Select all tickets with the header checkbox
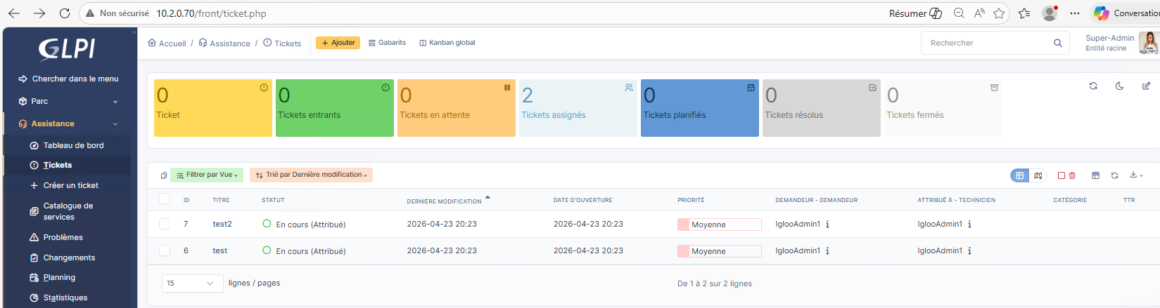This screenshot has width=1160, height=308. tap(165, 199)
